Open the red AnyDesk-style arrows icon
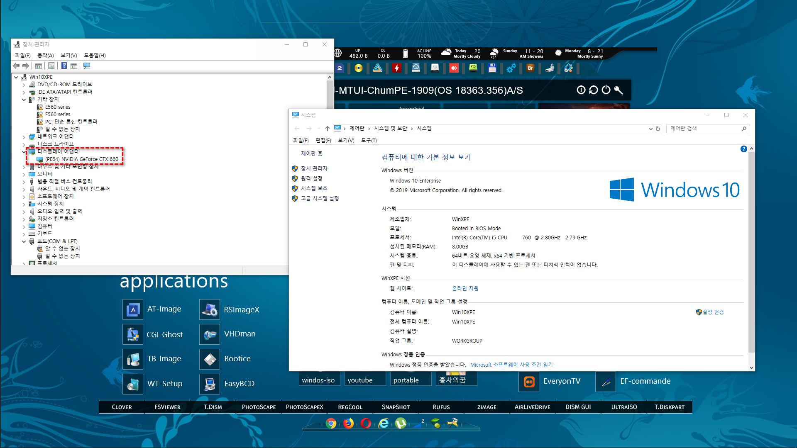Screen dimensions: 797x448 click(x=454, y=68)
